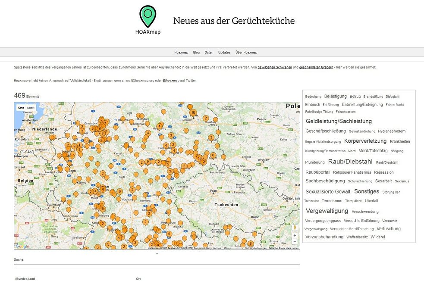Collapse the map using the small arrow below it
424x281 pixels.
point(157,253)
